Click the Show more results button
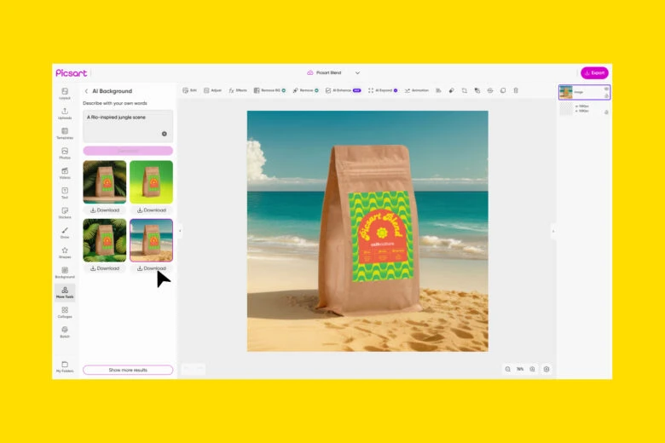The width and height of the screenshot is (665, 443). 128,370
